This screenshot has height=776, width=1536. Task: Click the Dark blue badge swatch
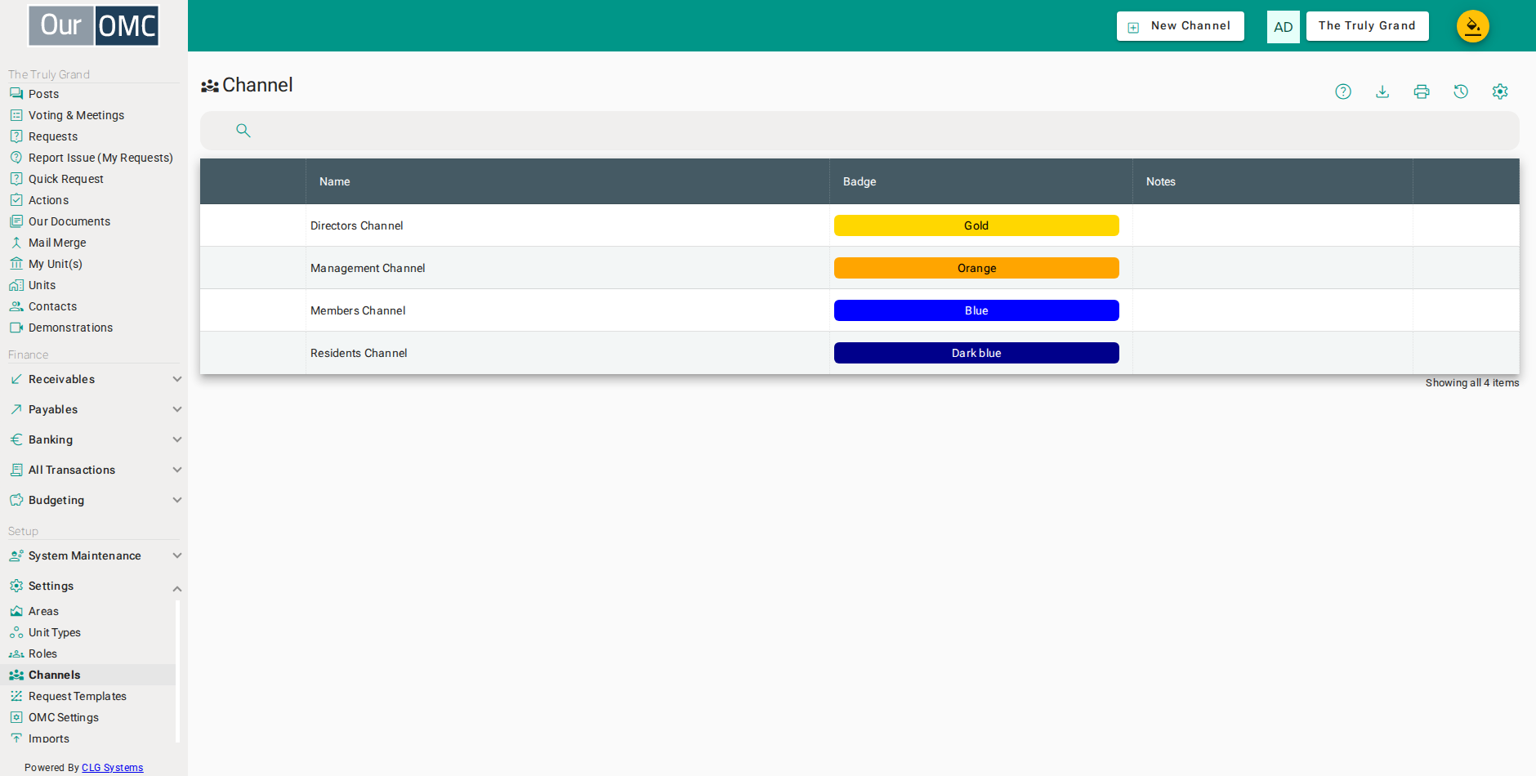tap(976, 353)
